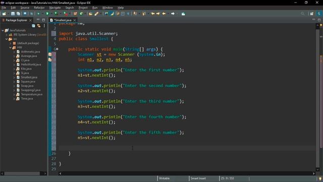Select Average.java in Package Explorer

pos(29,56)
